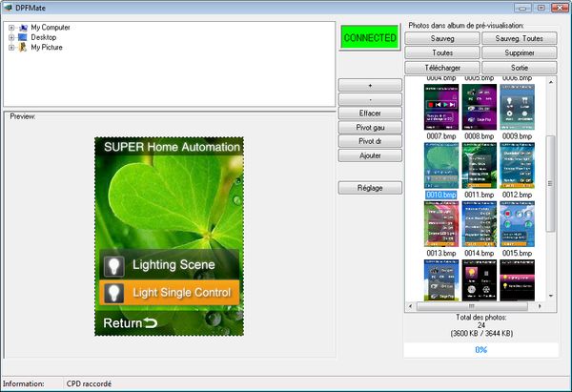Close the DPFMate window
The height and width of the screenshot is (392, 572).
pyautogui.click(x=560, y=8)
